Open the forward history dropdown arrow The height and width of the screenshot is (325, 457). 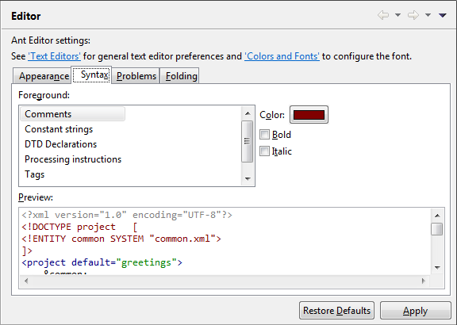(428, 15)
